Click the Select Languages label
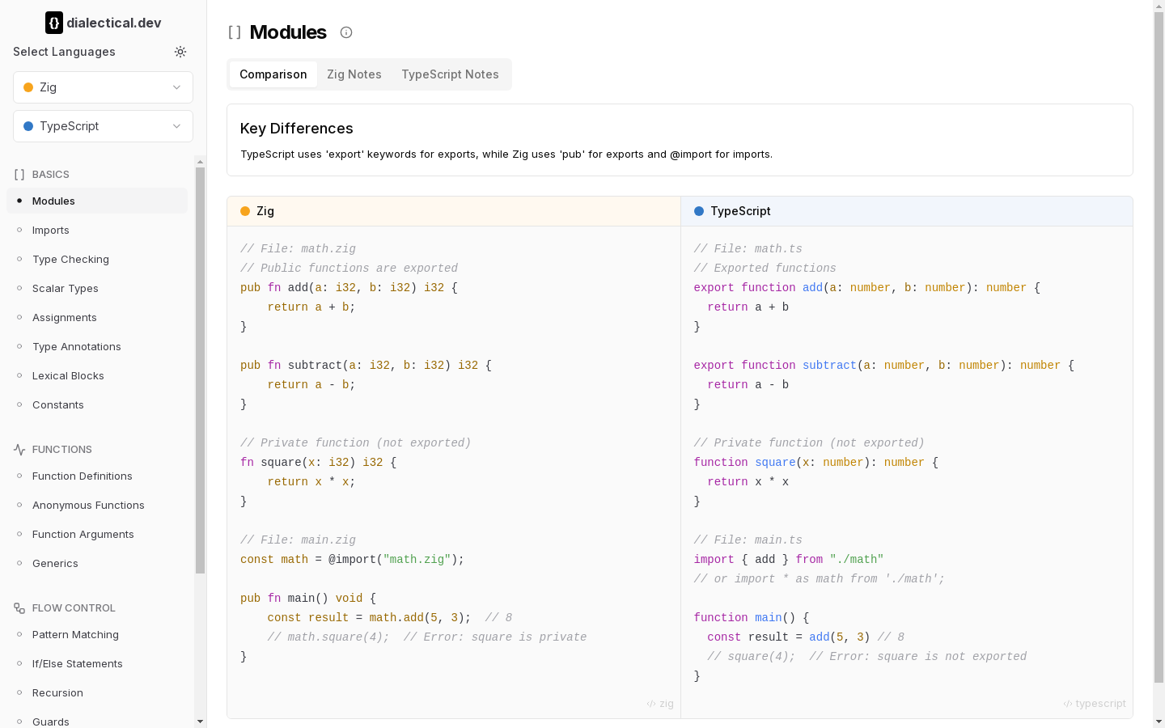This screenshot has height=728, width=1165. tap(64, 52)
